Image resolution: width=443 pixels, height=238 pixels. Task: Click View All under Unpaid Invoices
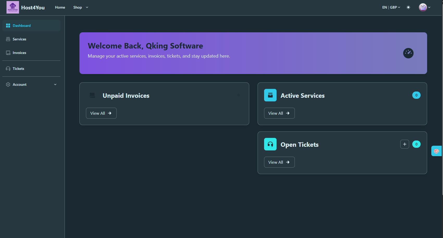point(101,113)
